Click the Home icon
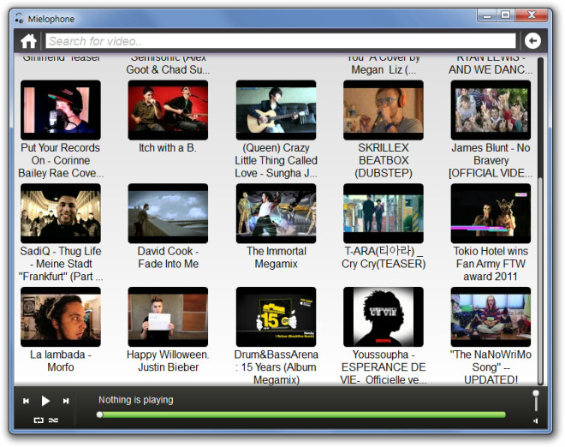The height and width of the screenshot is (447, 565). [x=29, y=41]
